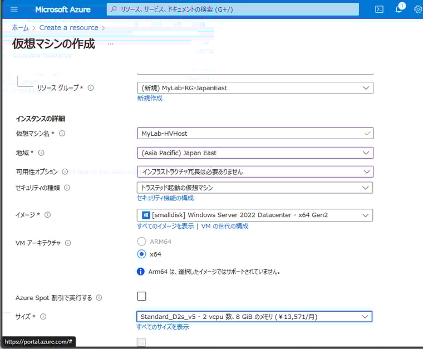Show info icon next to 地域
This screenshot has height=349, width=423.
click(x=41, y=153)
